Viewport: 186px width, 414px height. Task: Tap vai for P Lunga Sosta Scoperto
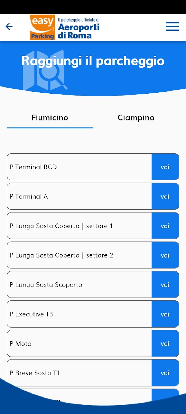[x=165, y=285]
